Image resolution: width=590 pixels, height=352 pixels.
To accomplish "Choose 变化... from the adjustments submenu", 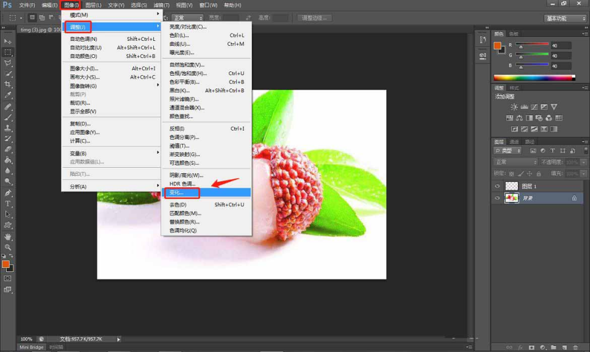I will coord(176,193).
